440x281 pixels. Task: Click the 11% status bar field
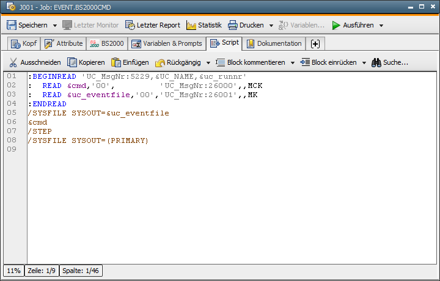coord(13,271)
